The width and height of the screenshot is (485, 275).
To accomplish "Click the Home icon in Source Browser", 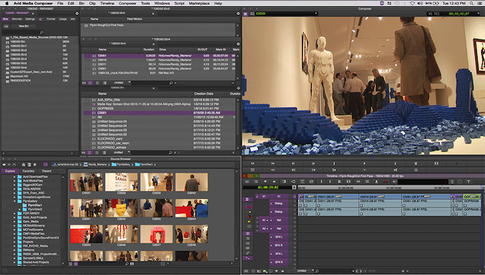I will coord(24,164).
